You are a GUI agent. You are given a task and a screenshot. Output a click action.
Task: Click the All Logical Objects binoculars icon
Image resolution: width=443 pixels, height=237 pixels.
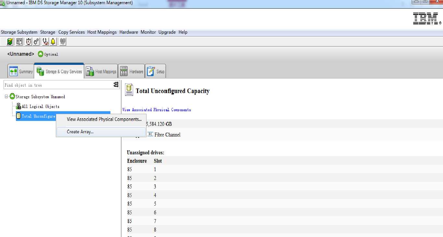click(x=19, y=106)
